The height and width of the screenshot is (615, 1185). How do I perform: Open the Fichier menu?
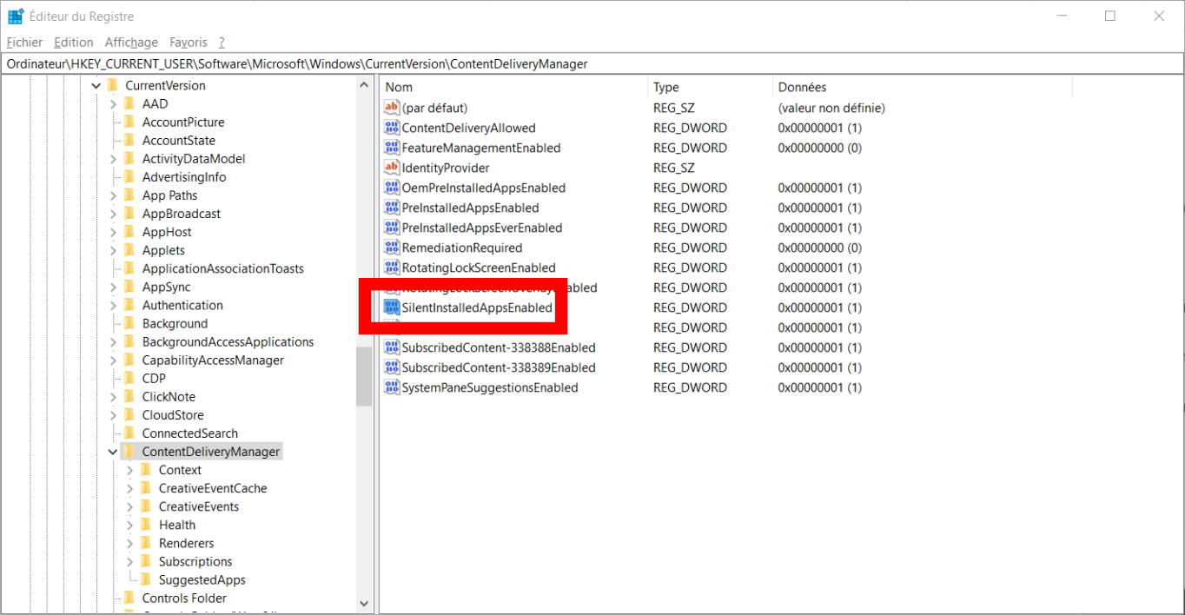point(24,42)
